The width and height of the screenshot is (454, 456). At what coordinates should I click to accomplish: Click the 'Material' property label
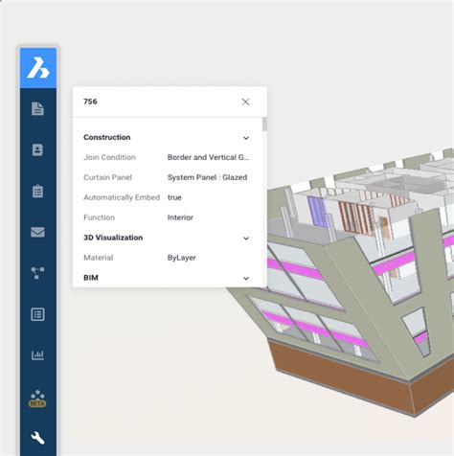99,258
